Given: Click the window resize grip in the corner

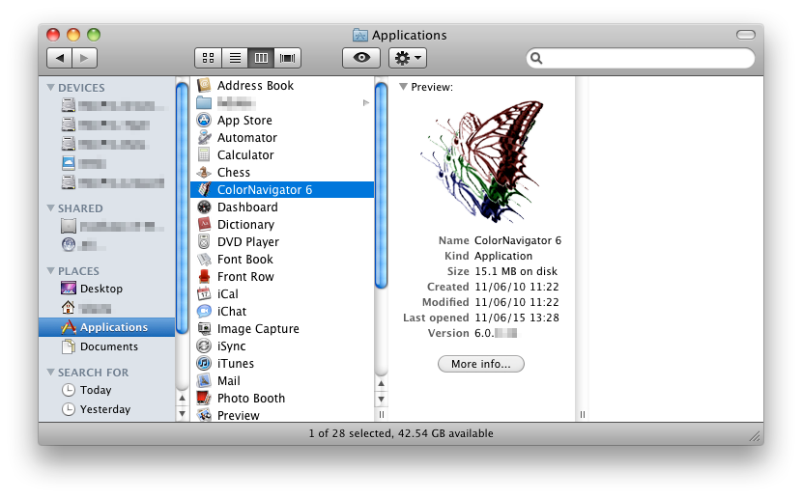Looking at the screenshot, I should coord(755,435).
